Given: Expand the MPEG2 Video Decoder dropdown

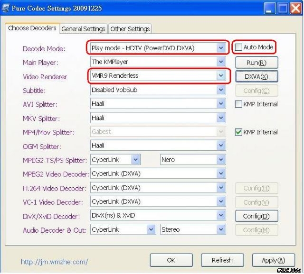Looking at the screenshot, I should tap(221, 174).
